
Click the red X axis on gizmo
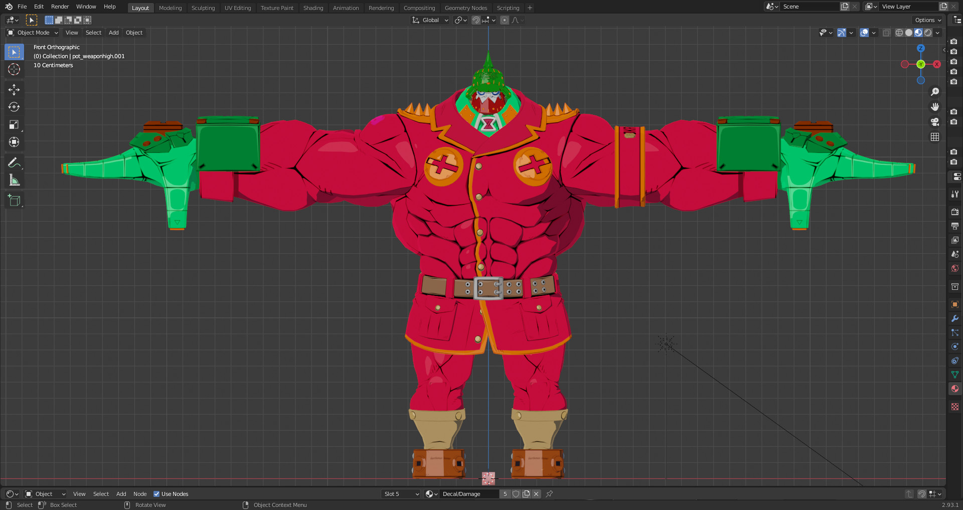(x=937, y=64)
